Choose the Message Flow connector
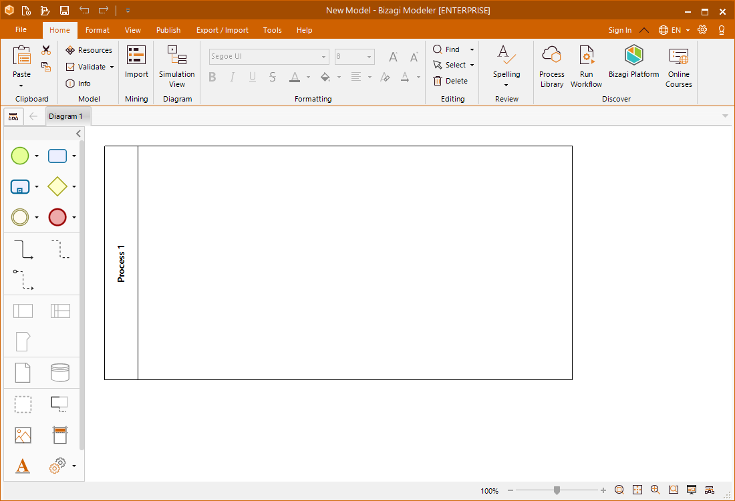Screen dimensions: 735x501 click(x=23, y=280)
